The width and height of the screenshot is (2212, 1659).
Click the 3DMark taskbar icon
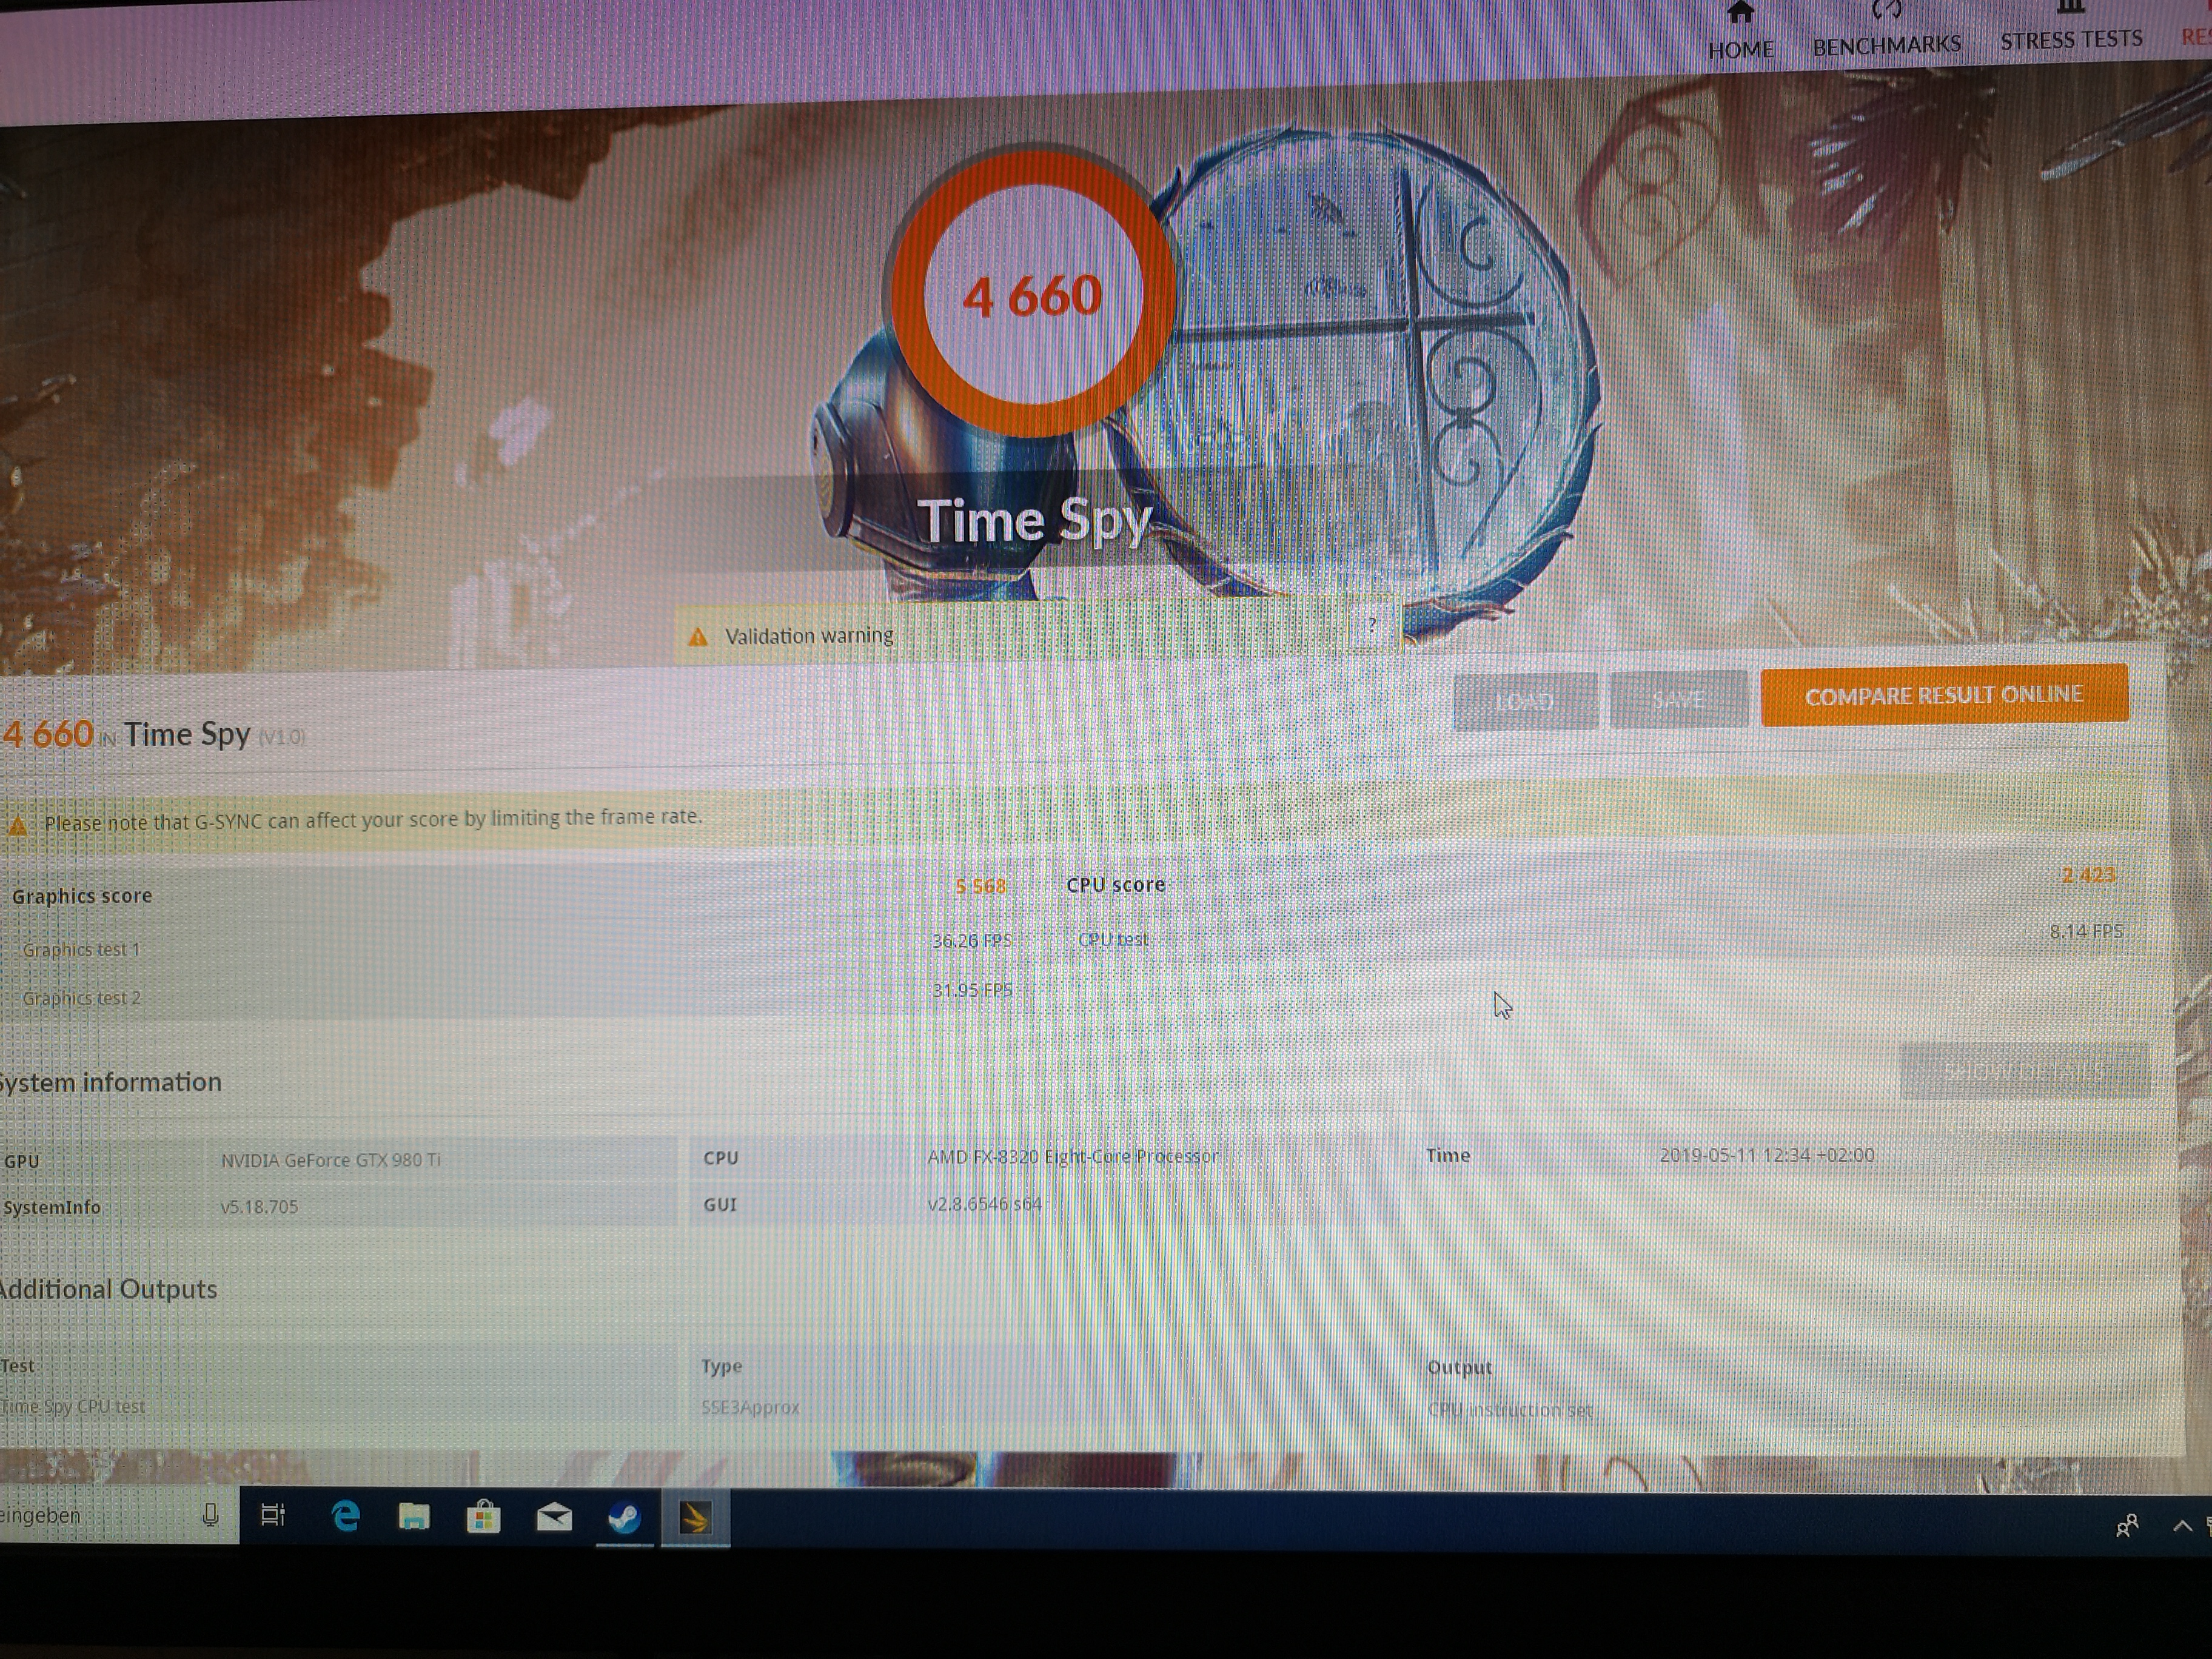[695, 1519]
